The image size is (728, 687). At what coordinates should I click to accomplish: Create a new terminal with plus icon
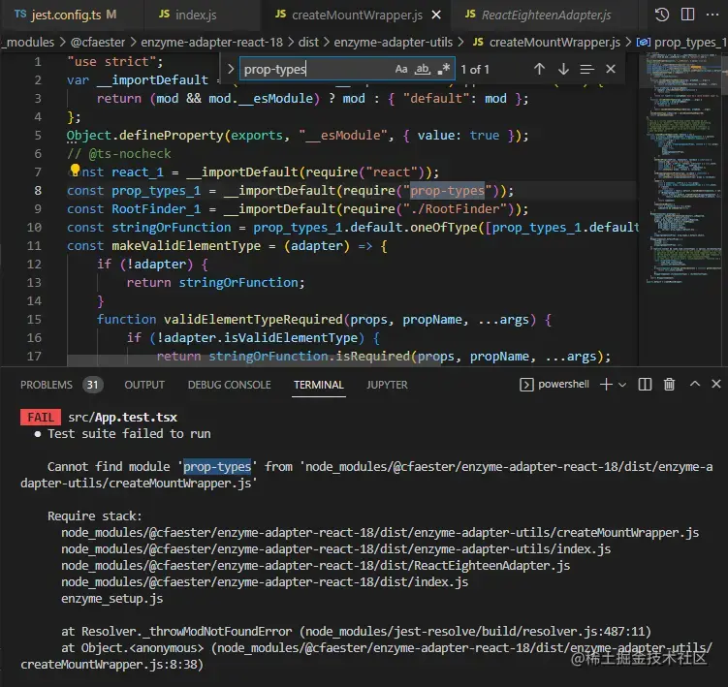pos(606,385)
